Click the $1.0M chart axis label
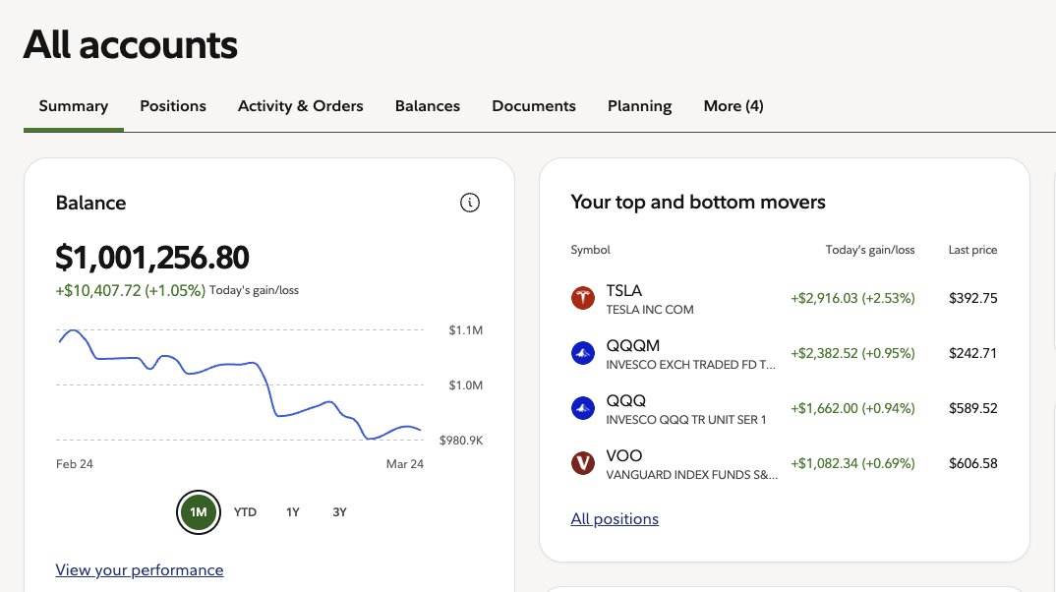 466,385
